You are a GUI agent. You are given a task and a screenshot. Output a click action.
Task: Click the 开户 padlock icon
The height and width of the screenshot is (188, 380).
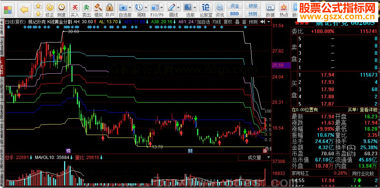click(110, 7)
